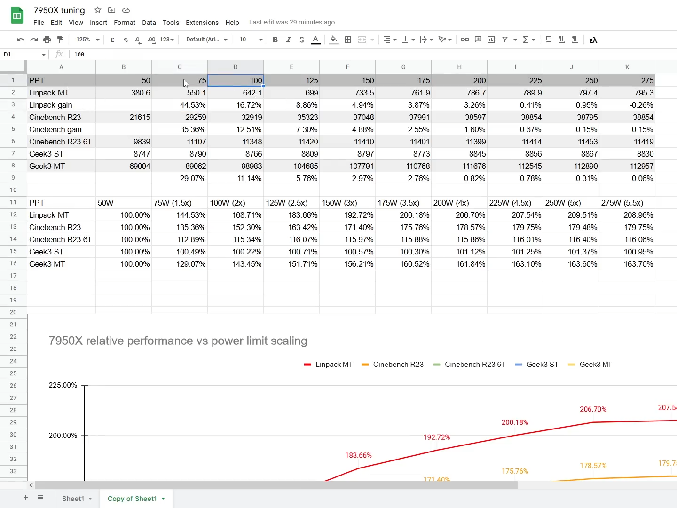Open the fill color paint bucket
The image size is (677, 508).
coord(334,40)
